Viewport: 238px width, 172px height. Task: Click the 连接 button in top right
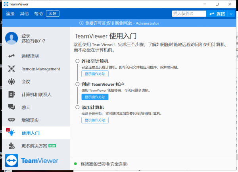(217, 14)
